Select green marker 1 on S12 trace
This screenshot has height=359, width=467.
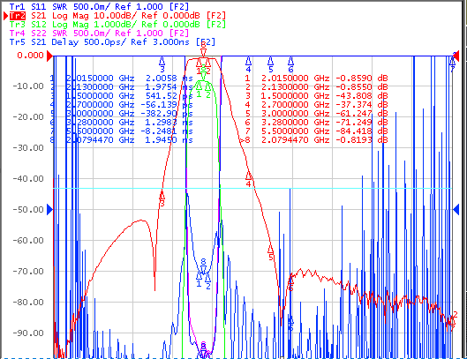(x=199, y=86)
